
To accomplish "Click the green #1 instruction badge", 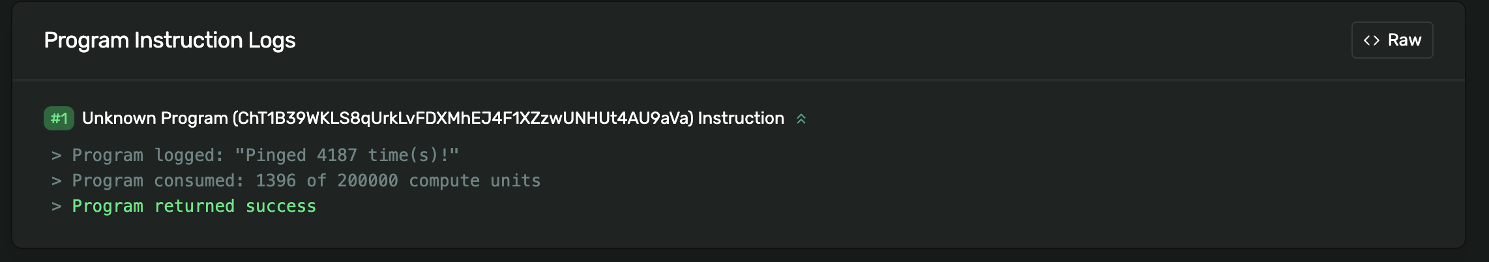I will [59, 119].
